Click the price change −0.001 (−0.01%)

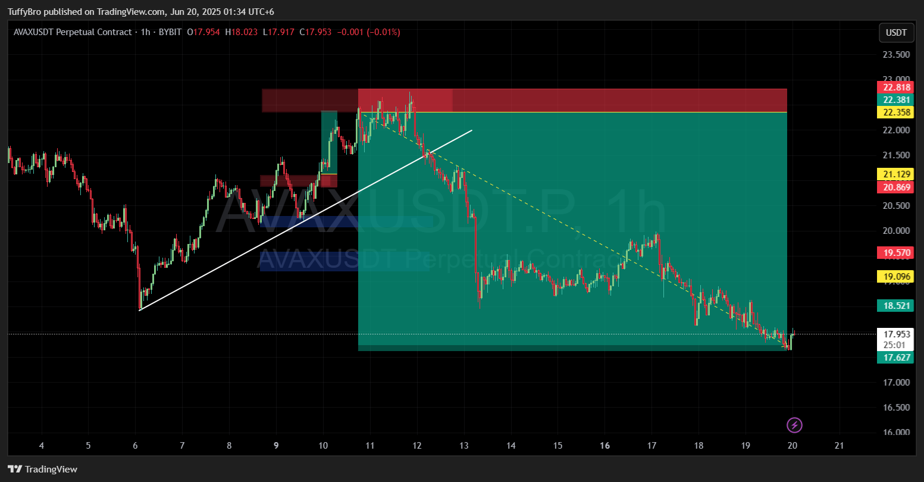coord(368,32)
